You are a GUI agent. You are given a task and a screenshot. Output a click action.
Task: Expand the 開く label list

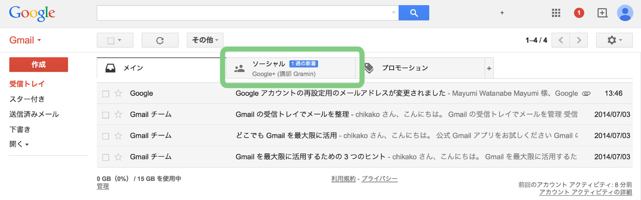point(19,144)
